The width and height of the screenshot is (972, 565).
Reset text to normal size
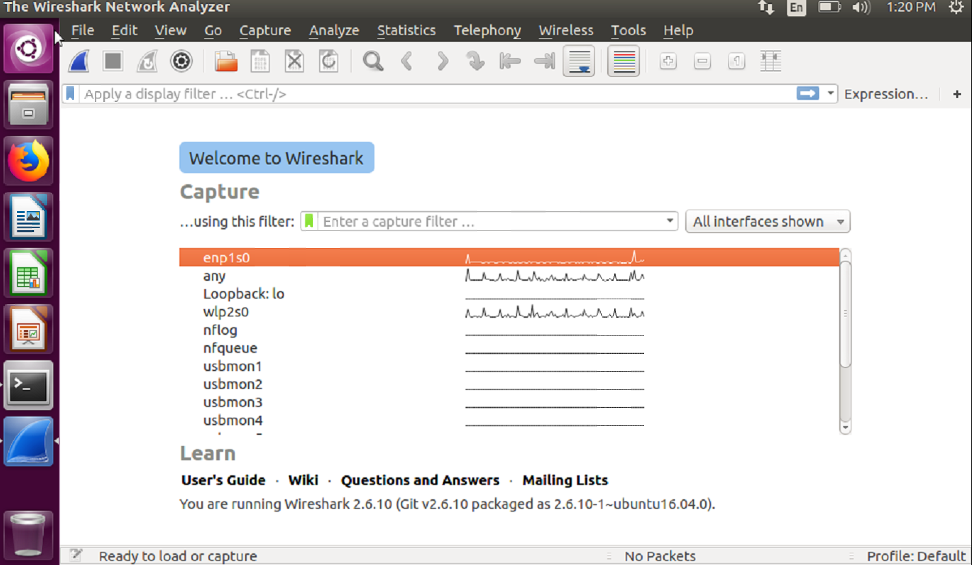point(737,62)
